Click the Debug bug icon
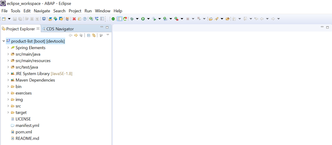 click(x=132, y=19)
